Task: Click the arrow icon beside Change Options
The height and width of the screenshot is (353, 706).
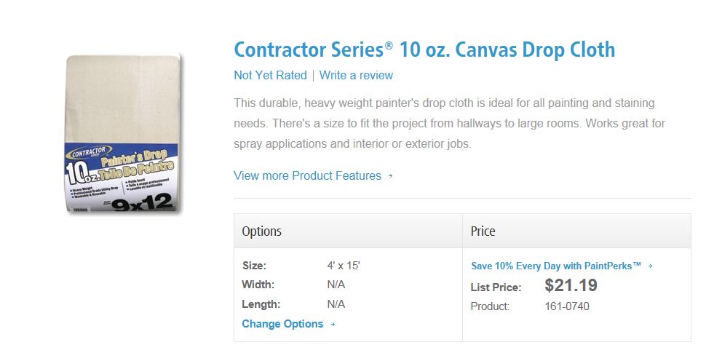Action: click(333, 325)
